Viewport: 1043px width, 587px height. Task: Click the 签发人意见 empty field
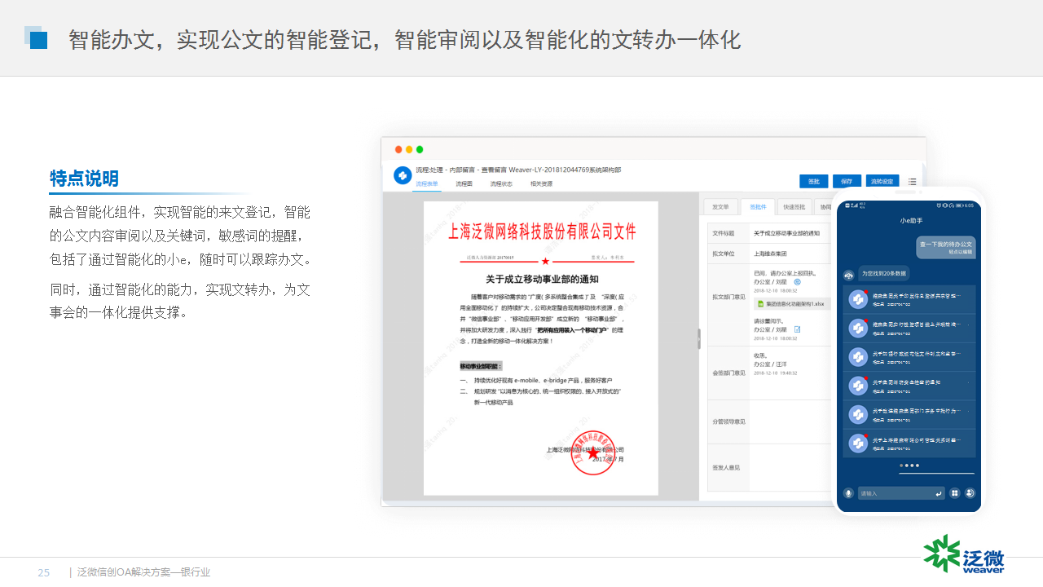[x=789, y=467]
